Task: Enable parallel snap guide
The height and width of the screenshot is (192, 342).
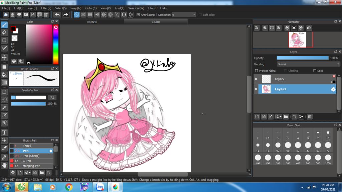Action: pyautogui.click(x=83, y=15)
